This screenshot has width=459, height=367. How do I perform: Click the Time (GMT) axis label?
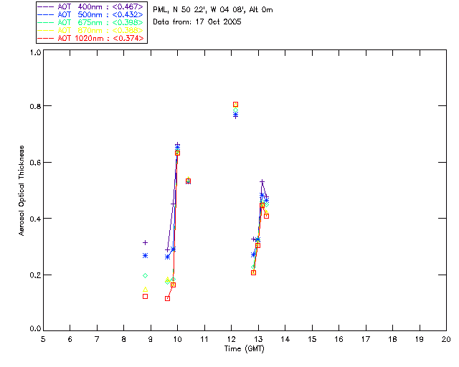tap(245, 349)
